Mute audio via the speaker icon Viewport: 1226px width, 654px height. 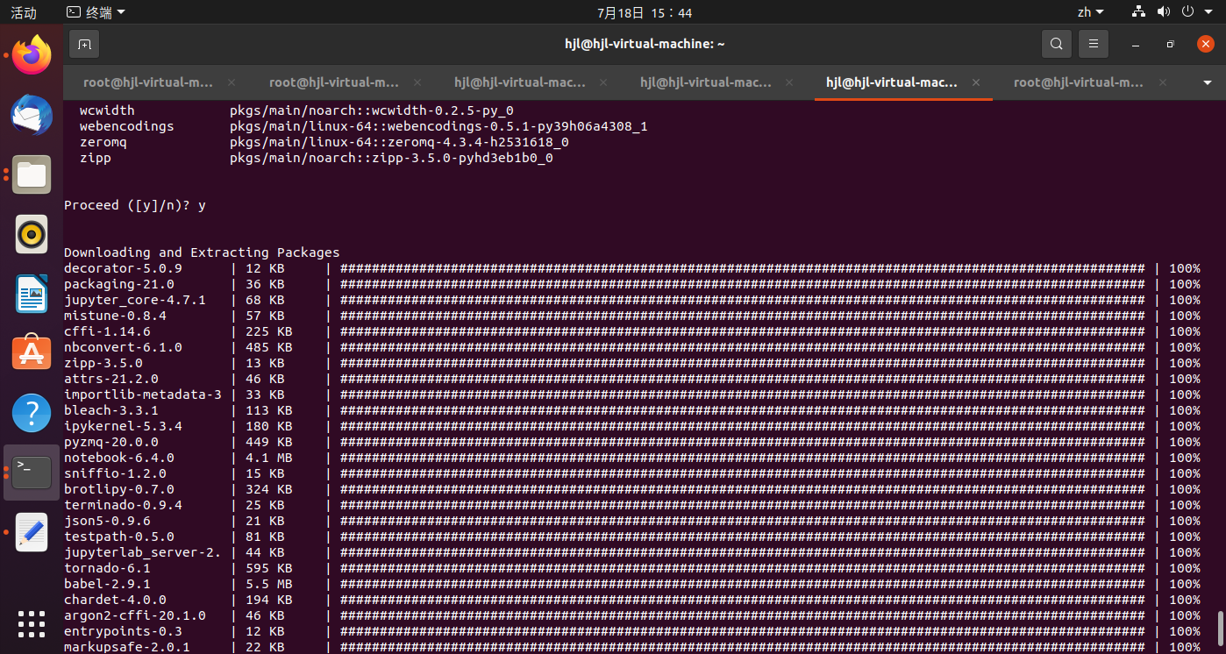(1164, 11)
